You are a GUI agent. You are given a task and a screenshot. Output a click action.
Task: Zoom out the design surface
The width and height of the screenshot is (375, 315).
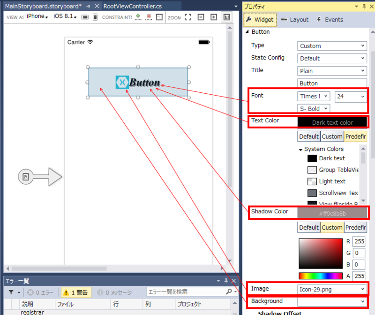201,17
